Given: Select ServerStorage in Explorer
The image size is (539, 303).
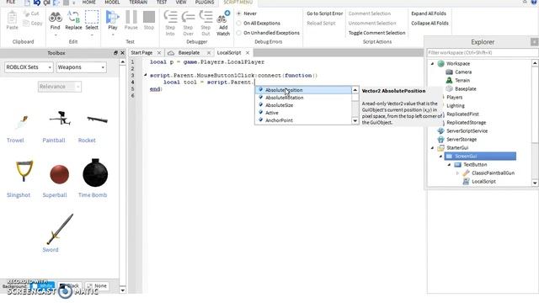Looking at the screenshot, I should coord(462,140).
